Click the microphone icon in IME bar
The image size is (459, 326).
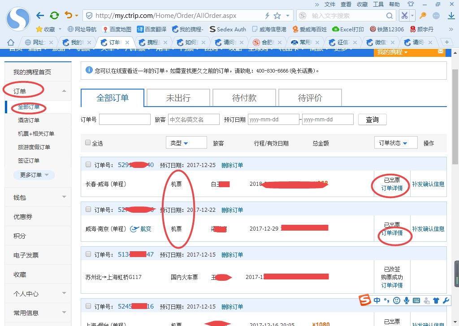click(406, 300)
